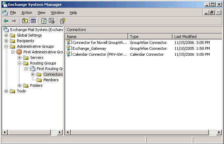Sort list by Type column header
Image resolution: width=224 pixels, height=144 pixels.
click(x=150, y=37)
